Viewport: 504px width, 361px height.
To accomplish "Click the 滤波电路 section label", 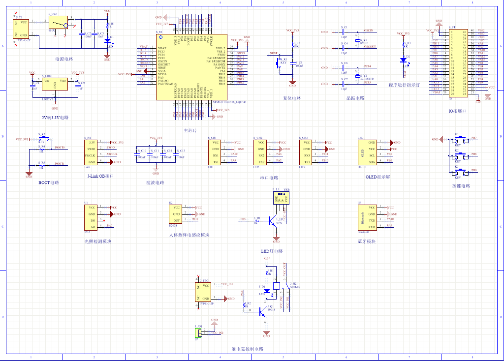I will pyautogui.click(x=155, y=183).
